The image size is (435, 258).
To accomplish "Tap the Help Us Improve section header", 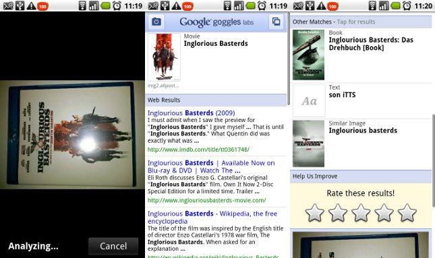I will click(x=361, y=176).
